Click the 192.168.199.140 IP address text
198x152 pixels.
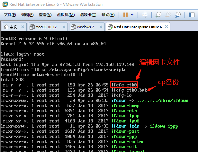tap(115, 64)
